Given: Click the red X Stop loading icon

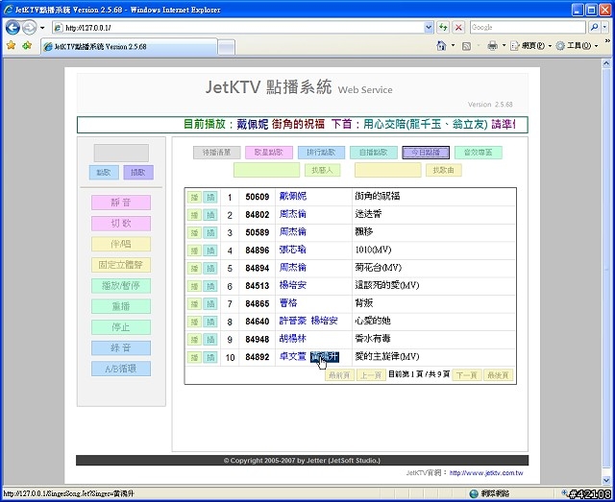Looking at the screenshot, I should click(458, 28).
